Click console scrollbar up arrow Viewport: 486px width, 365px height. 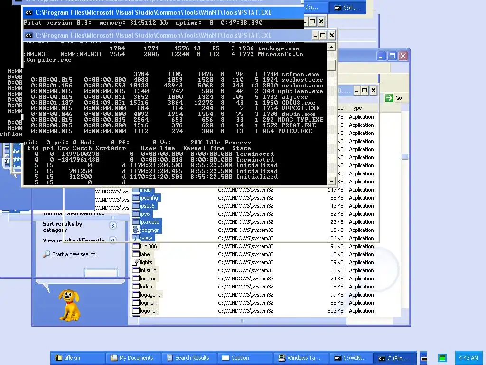tap(331, 47)
